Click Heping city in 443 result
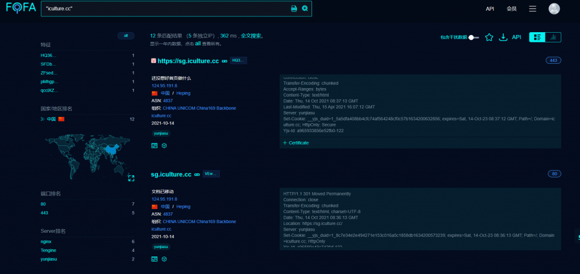 [183, 93]
